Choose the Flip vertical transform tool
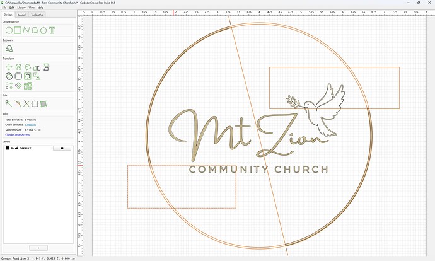Viewport: 435px width, 261px height. click(46, 67)
